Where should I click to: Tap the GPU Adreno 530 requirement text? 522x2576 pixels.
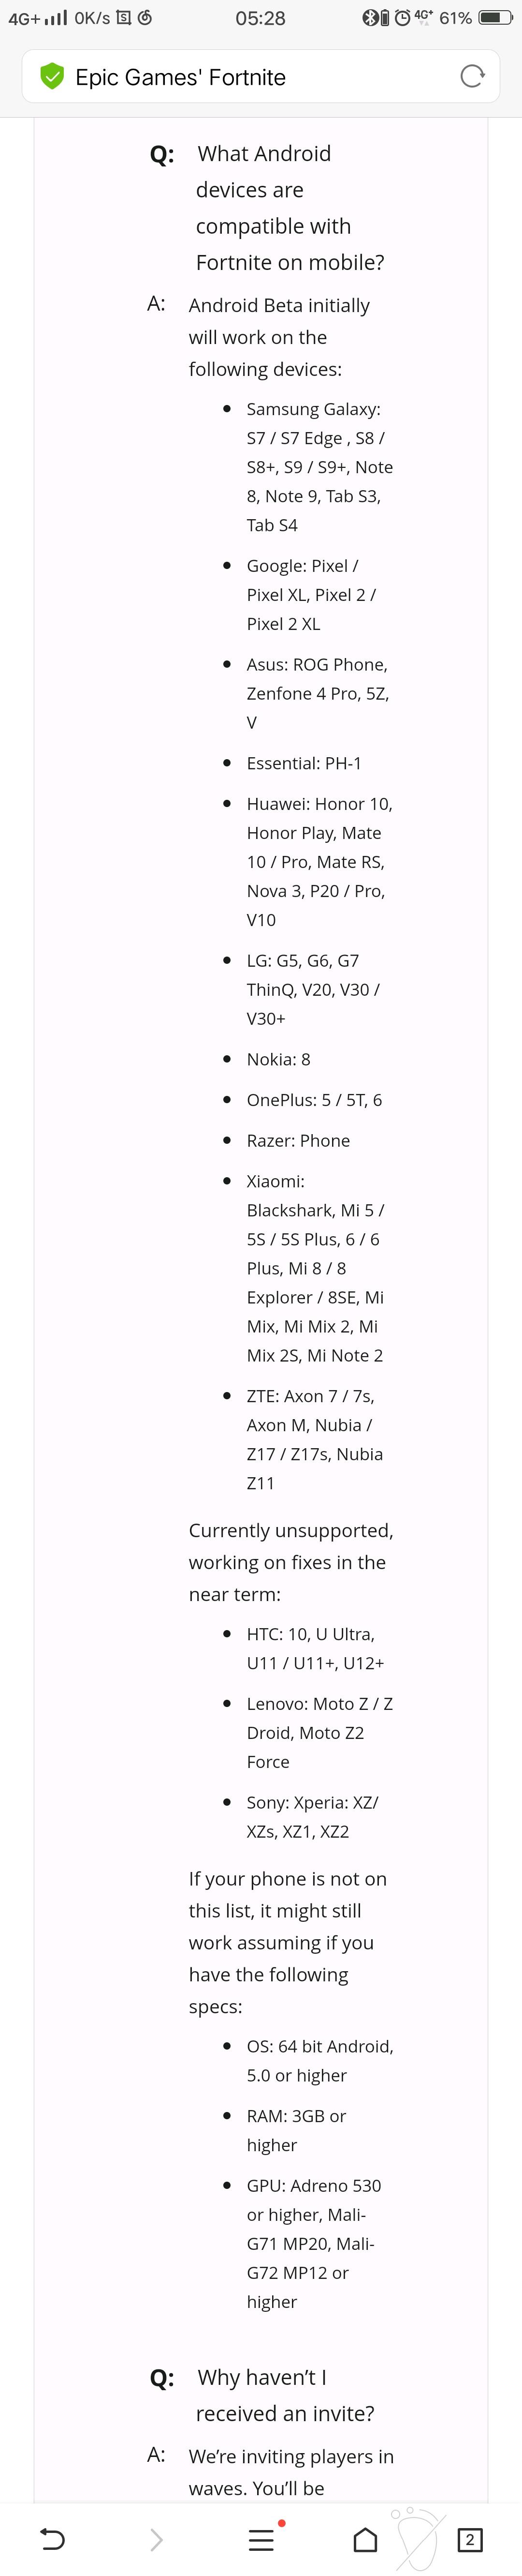click(313, 2243)
